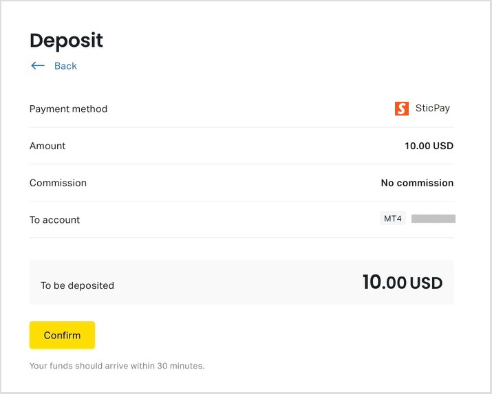Click the Deposit page heading
Viewport: 492px width, 394px height.
[66, 41]
